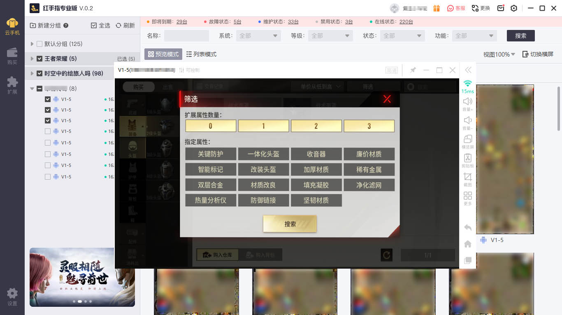Open the 扩展 sidebar tab

coord(12,85)
